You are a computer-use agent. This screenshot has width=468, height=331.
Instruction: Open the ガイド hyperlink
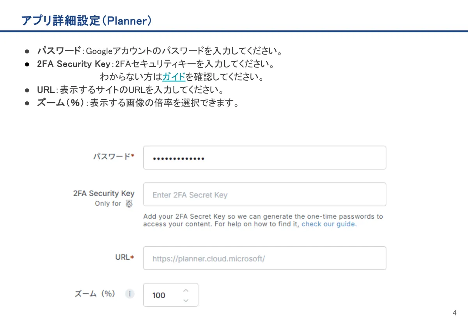[174, 76]
